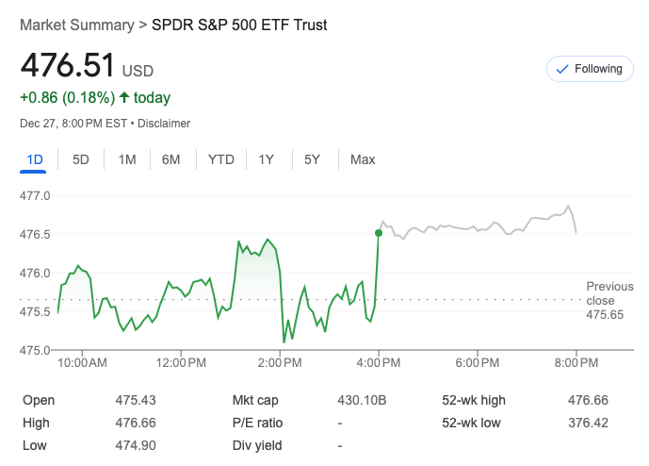
Task: Click the green dot at 4:00 PM close
Action: [379, 232]
